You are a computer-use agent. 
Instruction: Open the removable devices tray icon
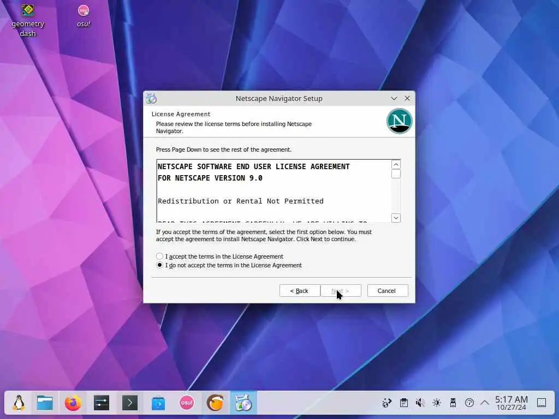click(x=453, y=403)
